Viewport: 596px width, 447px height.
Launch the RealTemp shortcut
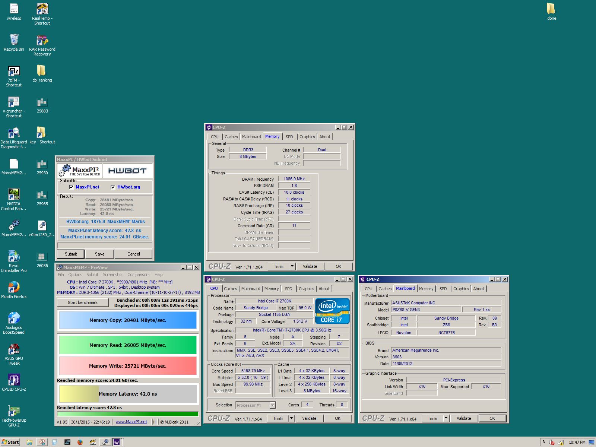(x=42, y=14)
